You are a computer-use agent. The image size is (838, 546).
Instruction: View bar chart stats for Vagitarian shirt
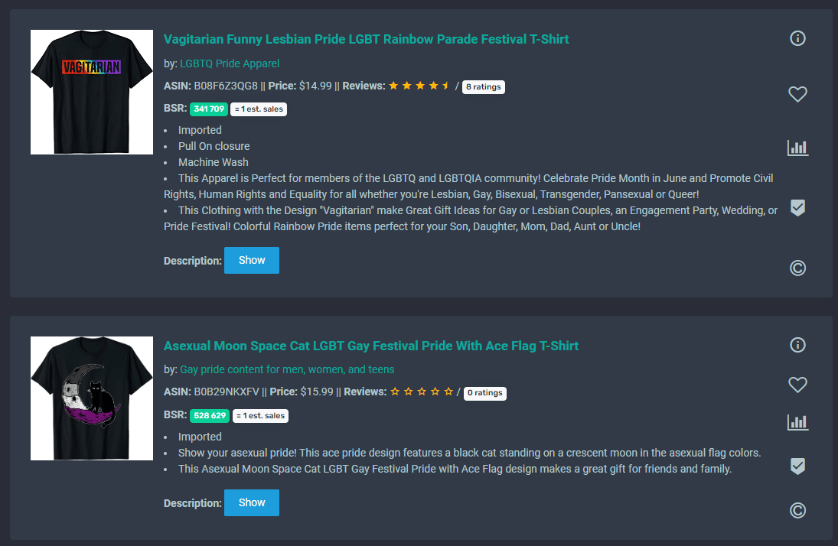797,148
